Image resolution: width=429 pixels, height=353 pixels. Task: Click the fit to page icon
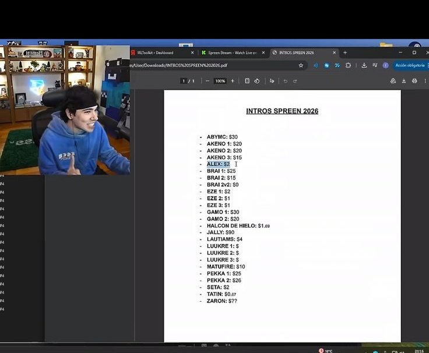247,81
